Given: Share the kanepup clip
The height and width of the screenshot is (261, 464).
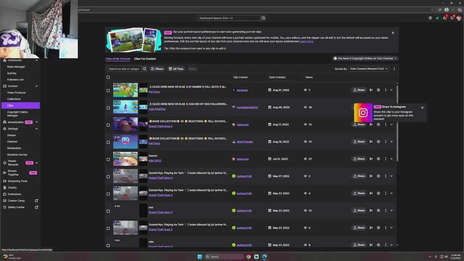Looking at the screenshot, I should coord(359,90).
